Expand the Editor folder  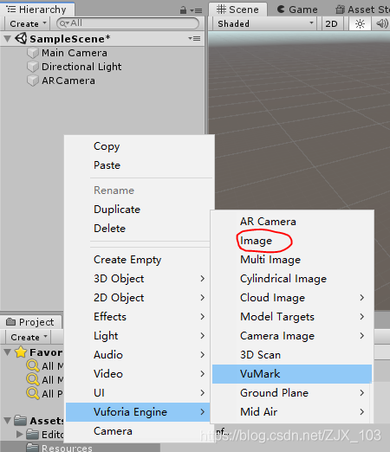[20, 434]
